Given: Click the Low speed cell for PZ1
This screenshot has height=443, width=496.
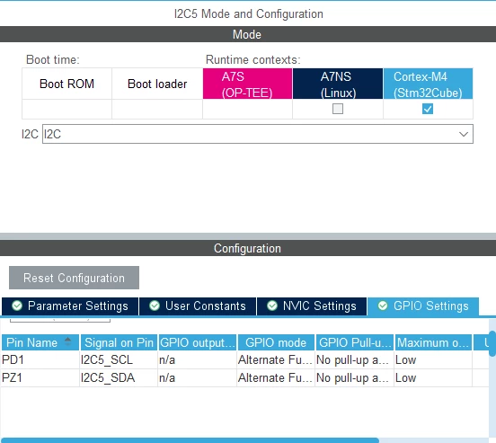Looking at the screenshot, I should click(433, 377).
